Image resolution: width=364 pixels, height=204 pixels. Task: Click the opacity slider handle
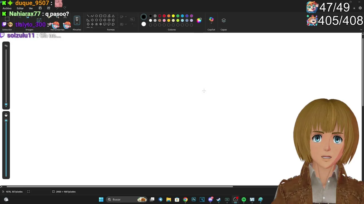6,121
